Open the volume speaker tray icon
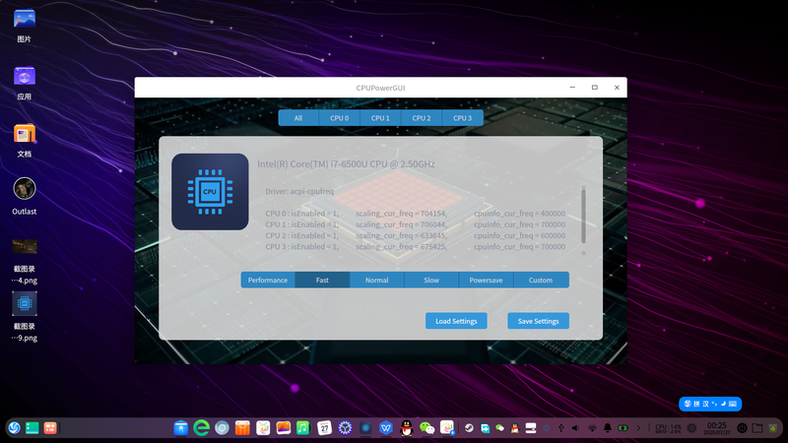 point(575,428)
